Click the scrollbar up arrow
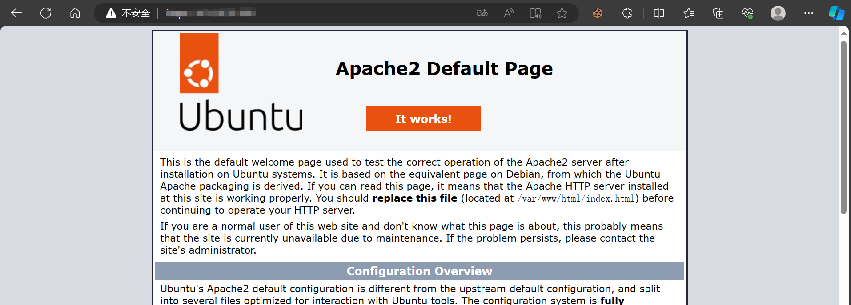851x305 pixels. click(x=843, y=33)
